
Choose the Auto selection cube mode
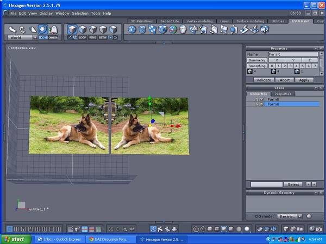(114, 29)
